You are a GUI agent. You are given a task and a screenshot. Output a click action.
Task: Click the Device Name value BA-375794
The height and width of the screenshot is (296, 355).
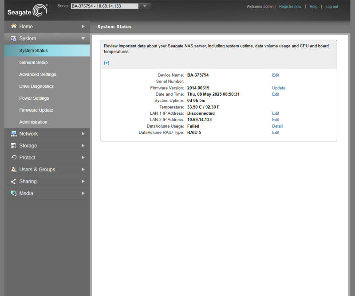tap(197, 75)
